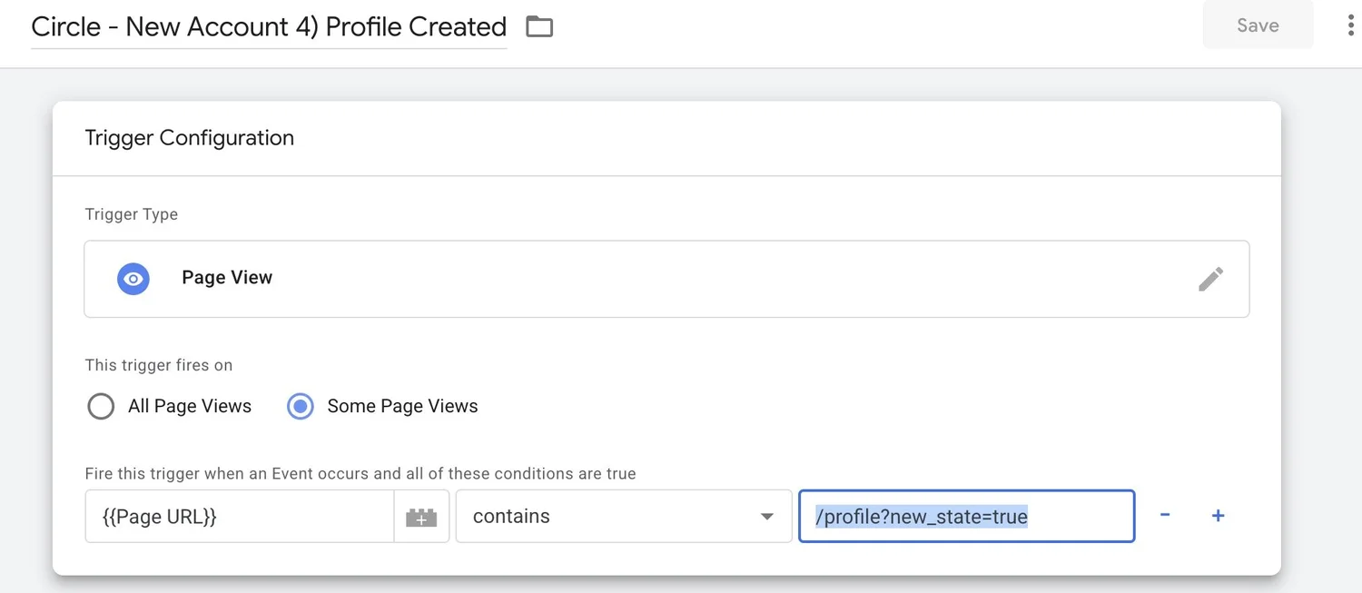Image resolution: width=1362 pixels, height=593 pixels.
Task: Select the All Page Views radio button
Action: coord(101,406)
